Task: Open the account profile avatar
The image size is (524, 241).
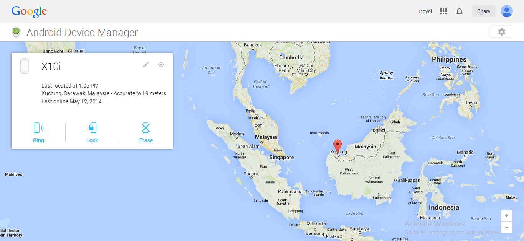Action: (507, 11)
